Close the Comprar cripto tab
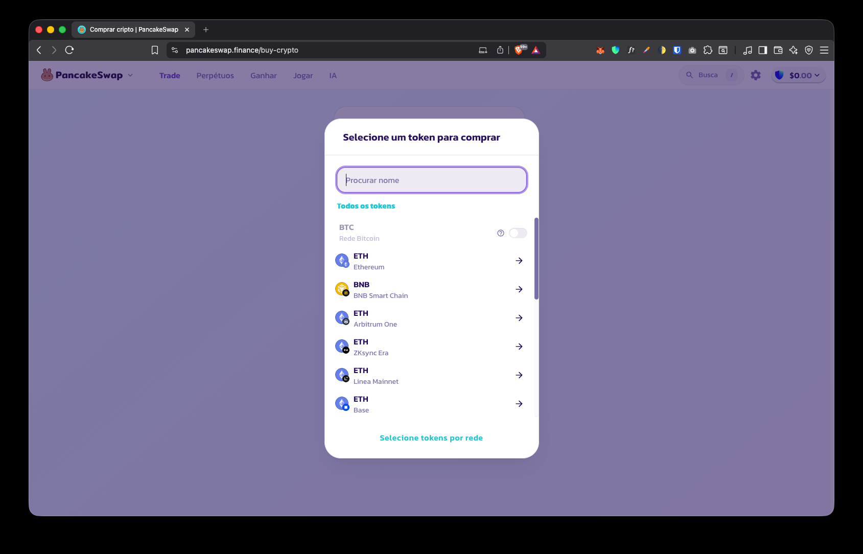This screenshot has height=554, width=863. click(187, 30)
